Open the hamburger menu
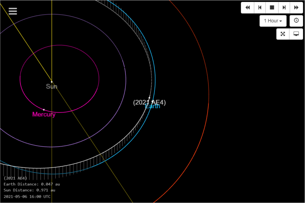 click(13, 11)
